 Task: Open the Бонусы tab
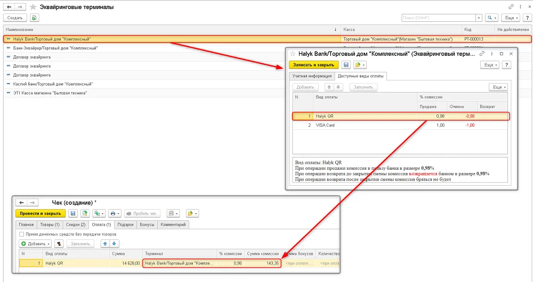tap(147, 225)
